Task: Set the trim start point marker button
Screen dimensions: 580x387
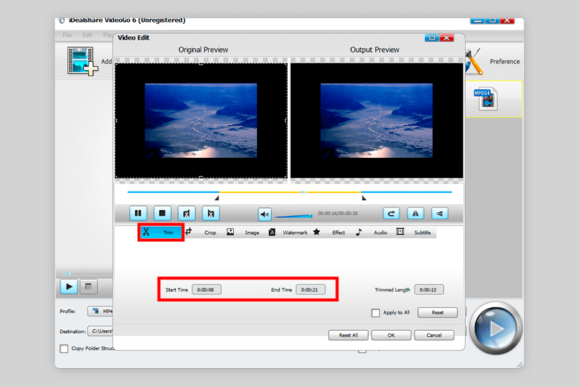Action: [187, 213]
